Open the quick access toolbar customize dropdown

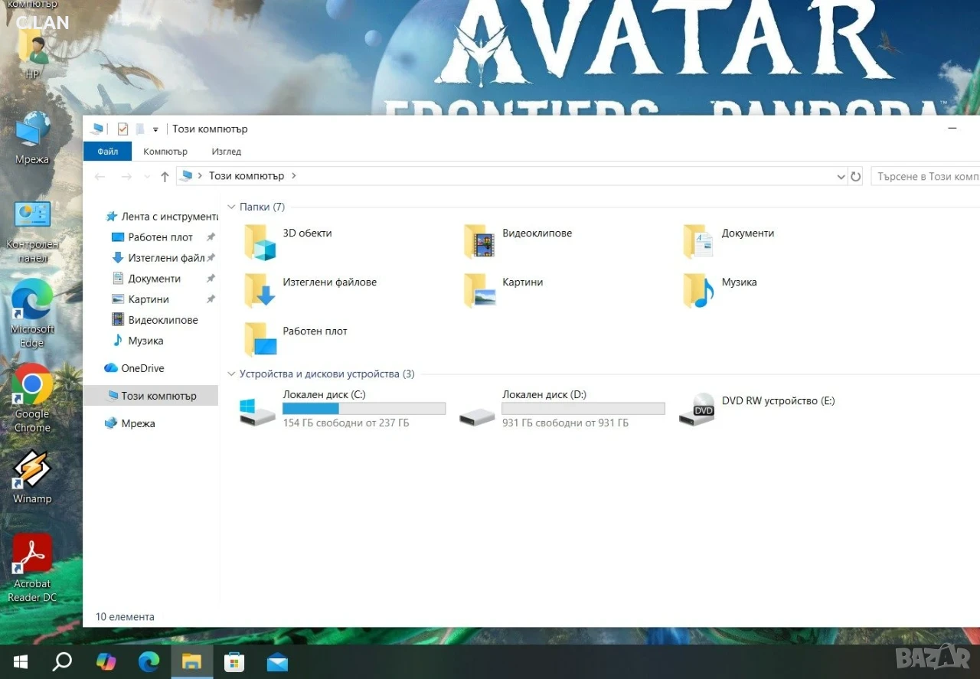coord(155,129)
